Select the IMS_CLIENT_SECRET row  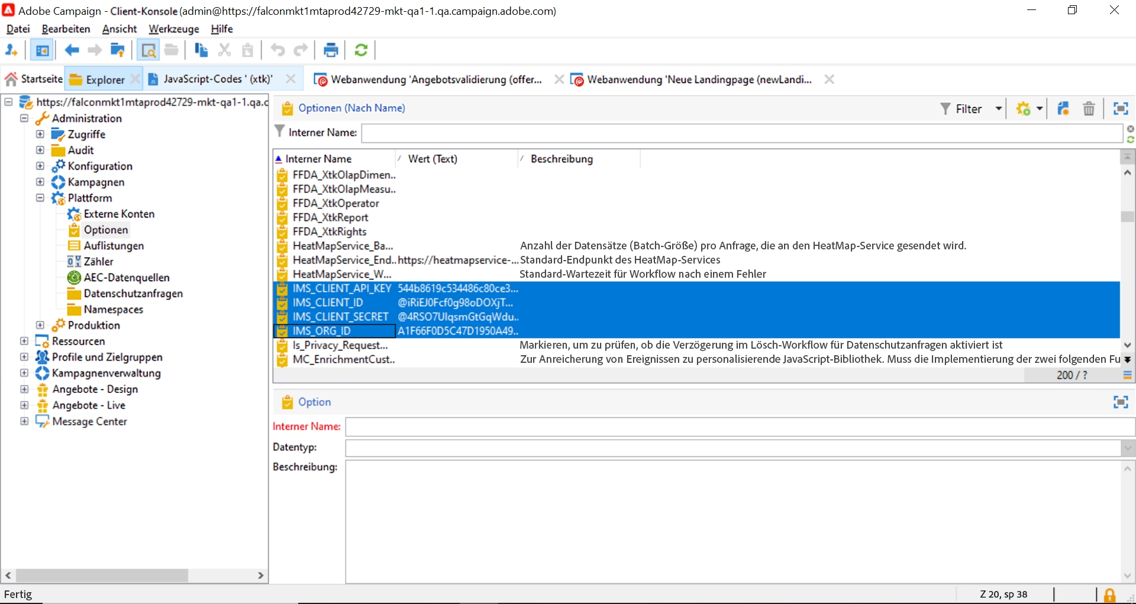[696, 317]
